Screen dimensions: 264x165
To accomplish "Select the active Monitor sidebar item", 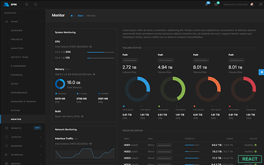I will [x=23, y=119].
